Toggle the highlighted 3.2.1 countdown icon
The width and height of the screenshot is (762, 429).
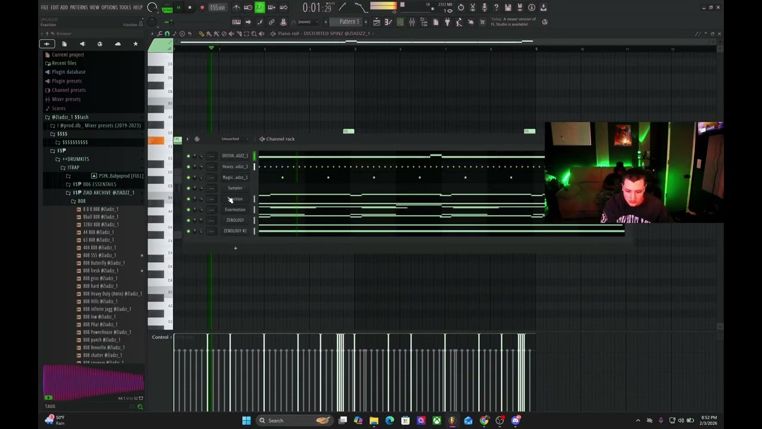tap(260, 8)
